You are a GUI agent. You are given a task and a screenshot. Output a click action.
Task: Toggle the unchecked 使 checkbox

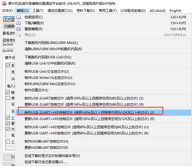8,98
